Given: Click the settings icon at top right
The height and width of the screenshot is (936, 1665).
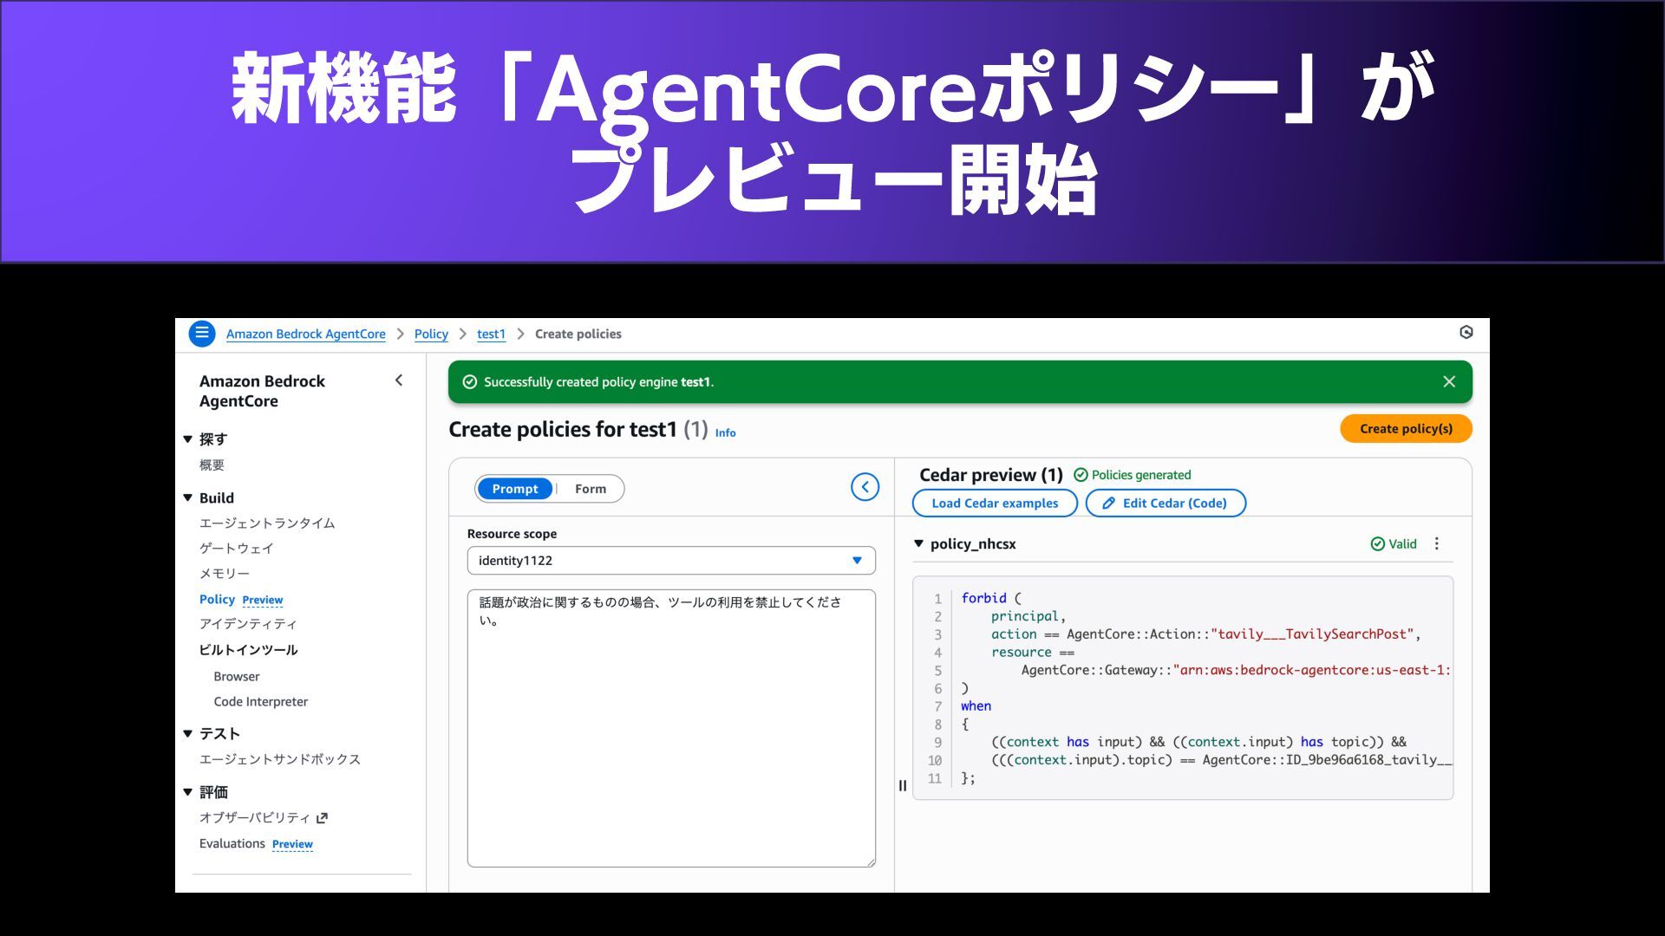Looking at the screenshot, I should pyautogui.click(x=1466, y=333).
